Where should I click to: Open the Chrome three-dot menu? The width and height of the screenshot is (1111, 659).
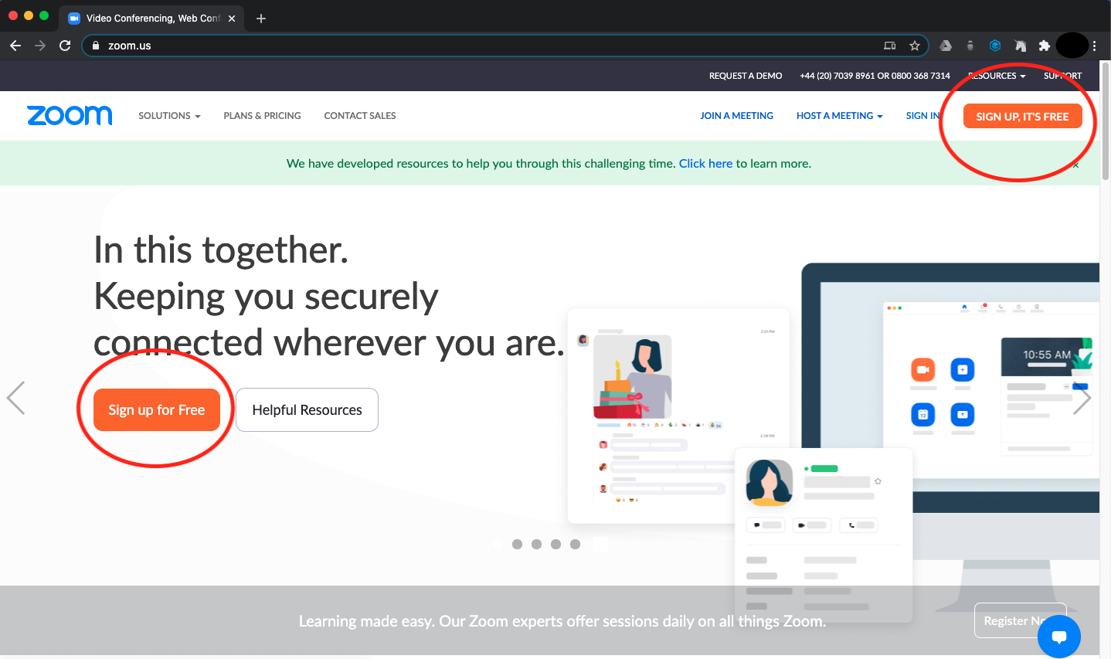tap(1094, 46)
